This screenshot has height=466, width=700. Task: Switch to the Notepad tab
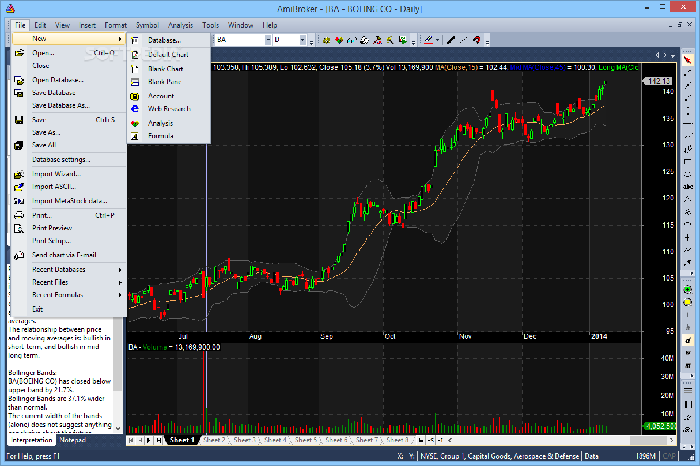(73, 440)
